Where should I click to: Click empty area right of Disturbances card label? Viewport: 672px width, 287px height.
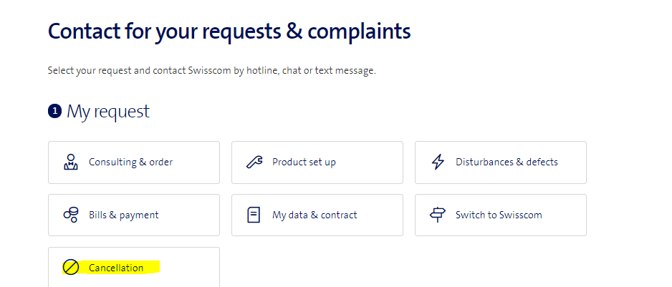(x=572, y=162)
